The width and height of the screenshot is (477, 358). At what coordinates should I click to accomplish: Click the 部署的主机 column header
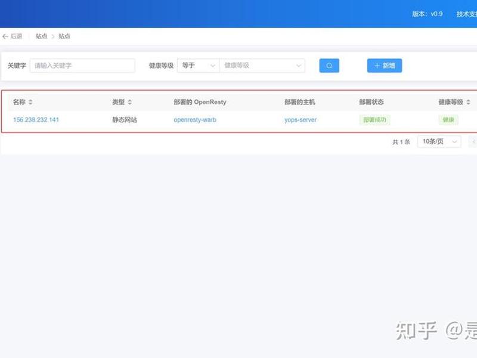pos(300,102)
